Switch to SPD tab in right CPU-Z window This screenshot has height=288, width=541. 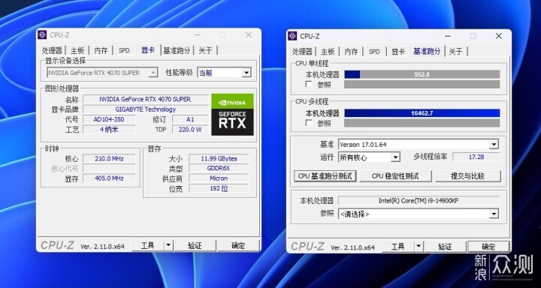click(x=374, y=51)
